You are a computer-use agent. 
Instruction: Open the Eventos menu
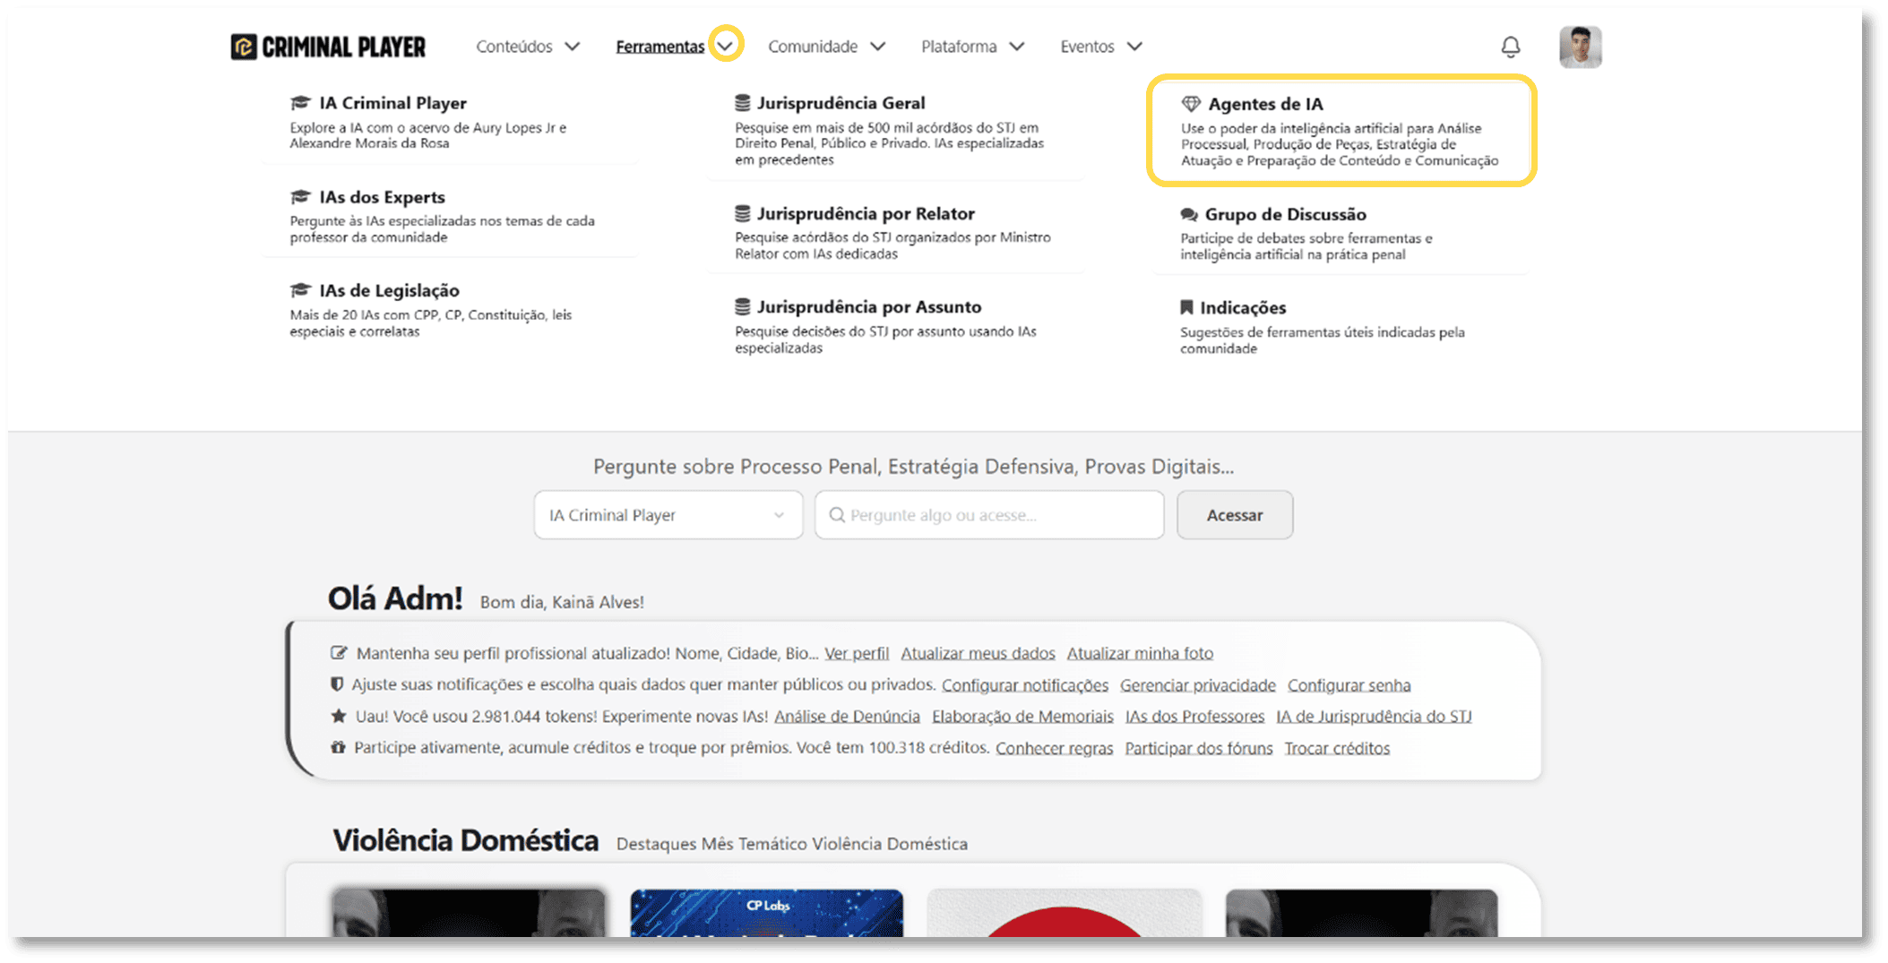click(x=1100, y=46)
